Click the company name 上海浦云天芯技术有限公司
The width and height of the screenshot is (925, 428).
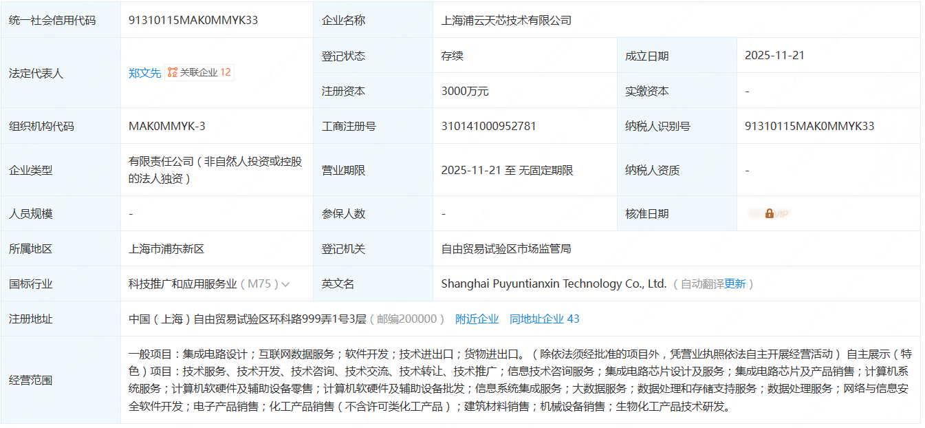(506, 20)
